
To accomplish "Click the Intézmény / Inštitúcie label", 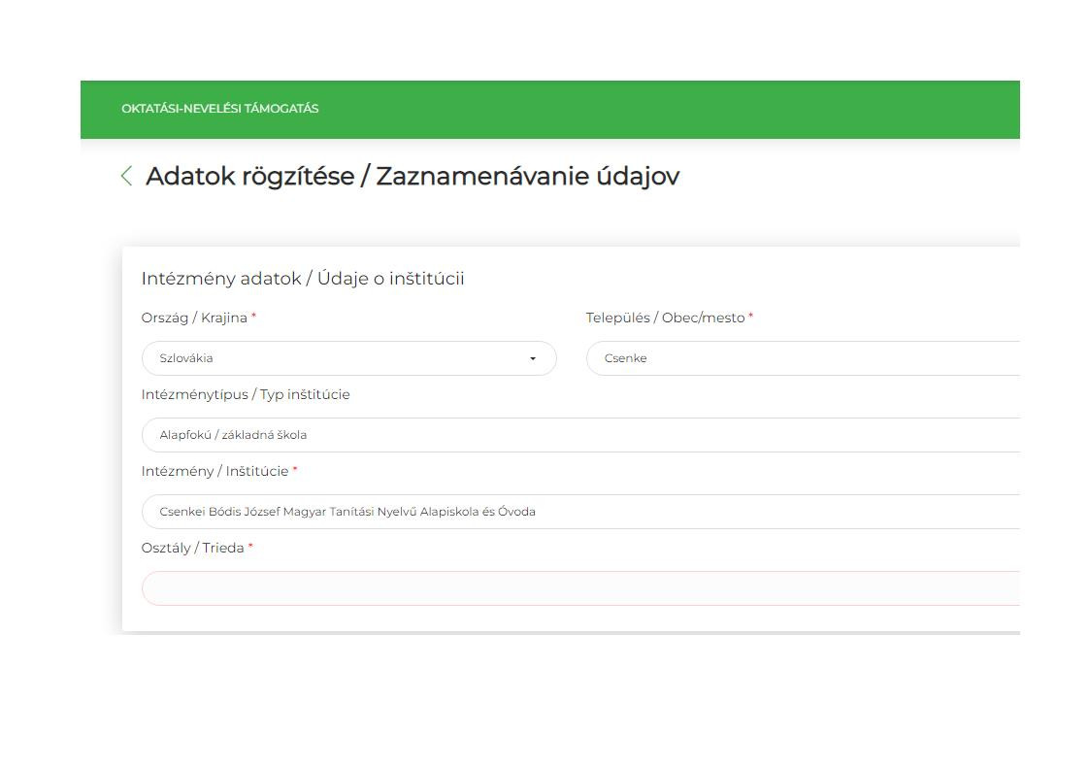I will pos(214,472).
